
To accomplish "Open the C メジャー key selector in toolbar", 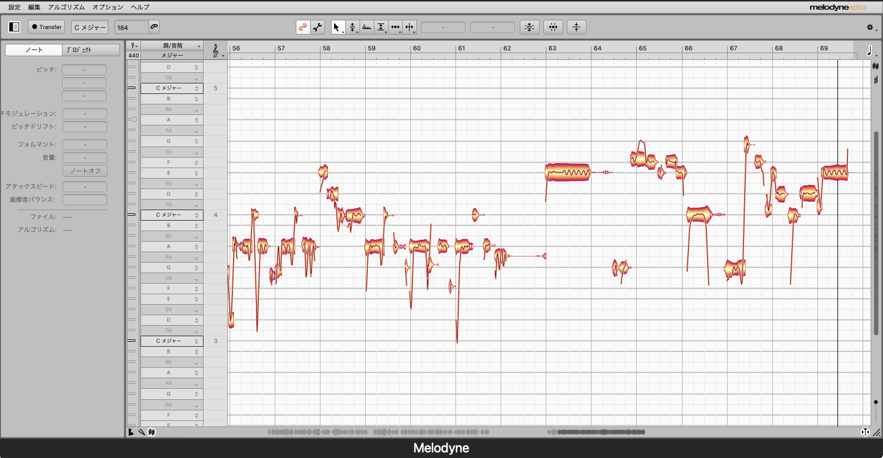I will (90, 27).
